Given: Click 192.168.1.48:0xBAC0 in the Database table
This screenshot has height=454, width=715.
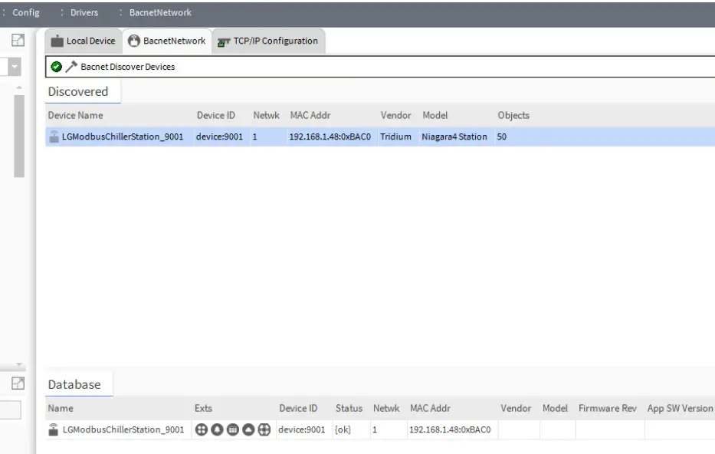Looking at the screenshot, I should (x=450, y=429).
